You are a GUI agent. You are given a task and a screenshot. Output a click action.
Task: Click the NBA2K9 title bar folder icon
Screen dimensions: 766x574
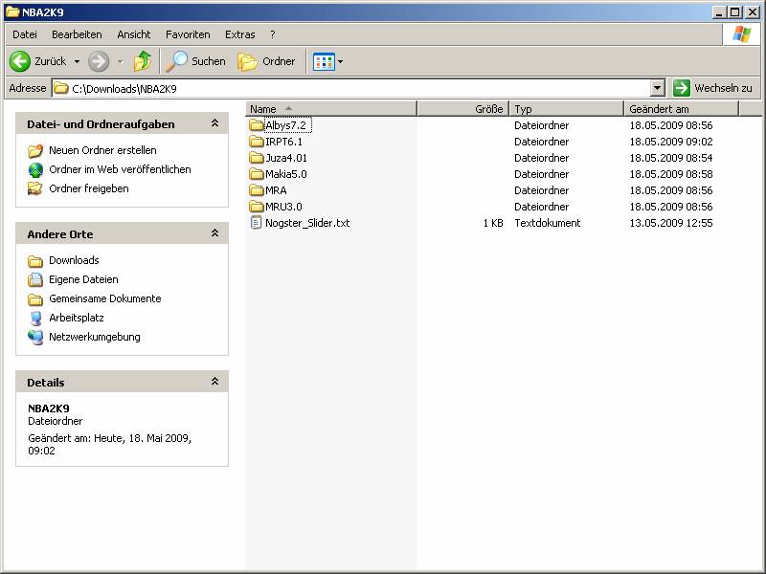coord(11,11)
